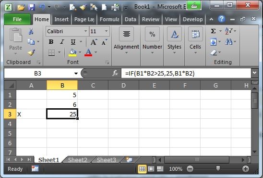This screenshot has height=178, width=263.
Task: Expand the Number group
Action: click(152, 41)
